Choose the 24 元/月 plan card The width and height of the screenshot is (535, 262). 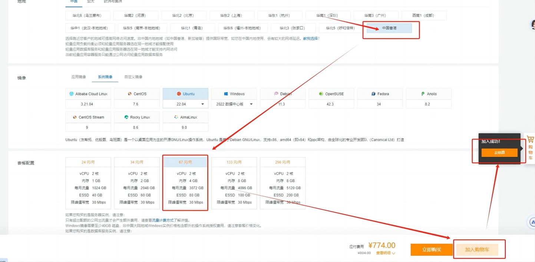(x=88, y=184)
